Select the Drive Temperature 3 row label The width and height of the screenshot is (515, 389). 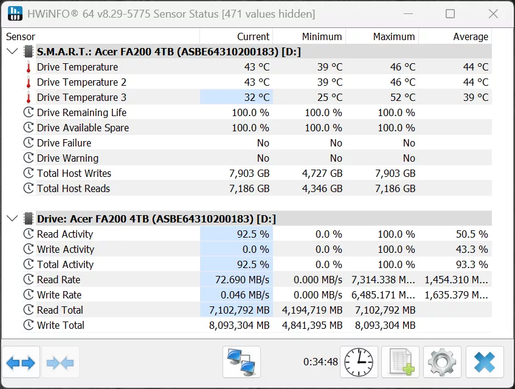coord(81,97)
